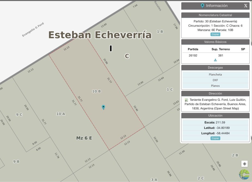Viewport: 252px width, 182px height.
Task: Click the Descargas section header
Action: [x=215, y=68]
